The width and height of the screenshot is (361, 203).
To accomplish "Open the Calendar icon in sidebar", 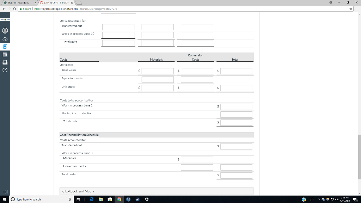I will click(5, 55).
